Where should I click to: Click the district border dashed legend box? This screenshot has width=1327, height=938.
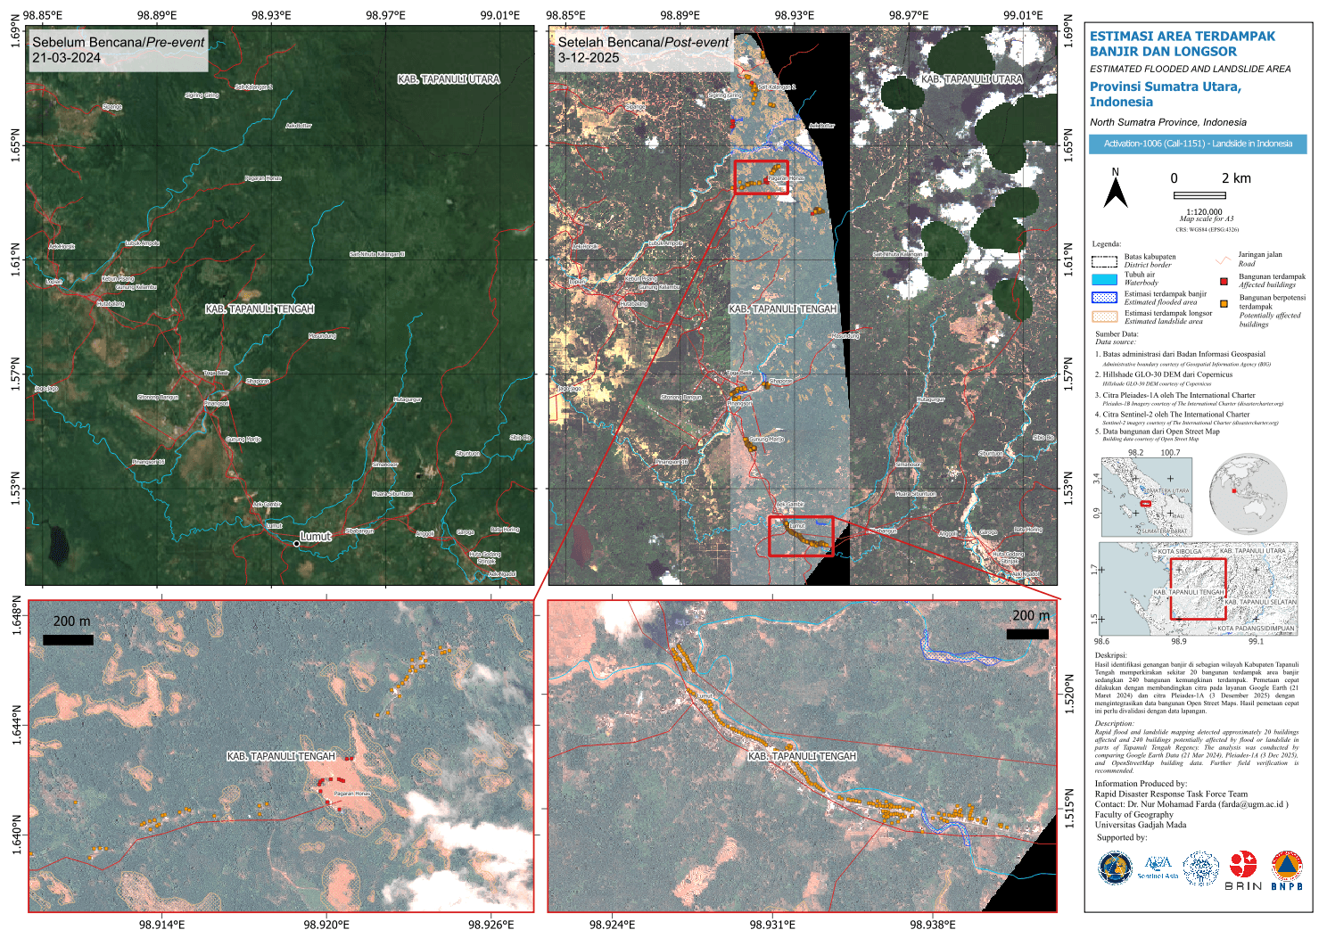tap(1104, 261)
